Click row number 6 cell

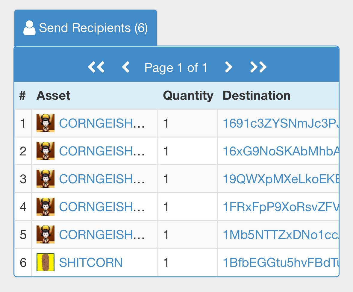click(23, 263)
